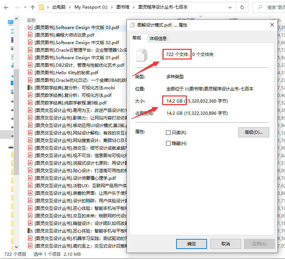
Task: Select PDF icon of DB2设计、管理与性能优化艺术.pdf
Action: pos(30,65)
